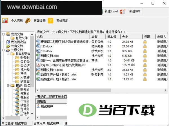Click the 界面设置 label

click(x=39, y=21)
